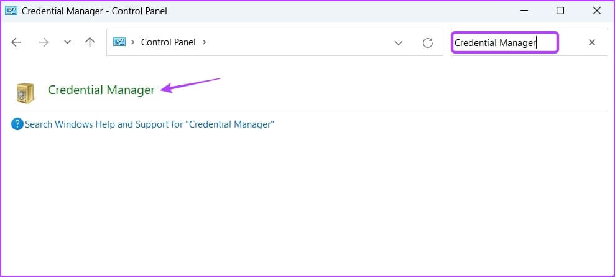Minimize the Control Panel window
Viewport: 615px width, 277px height.
[524, 11]
